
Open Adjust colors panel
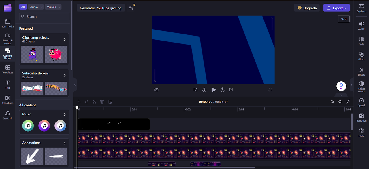point(361,87)
